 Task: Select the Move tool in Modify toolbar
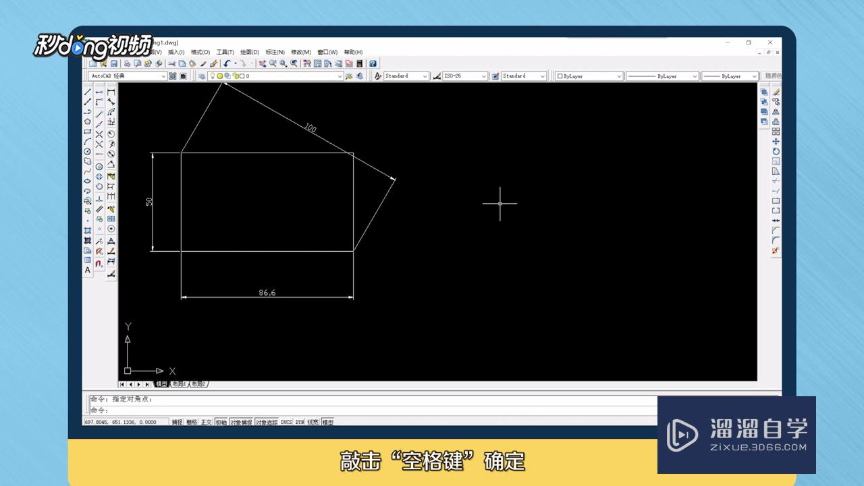(776, 142)
